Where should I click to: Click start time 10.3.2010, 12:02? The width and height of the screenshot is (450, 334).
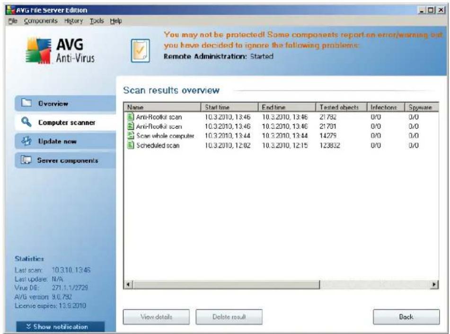coord(228,145)
